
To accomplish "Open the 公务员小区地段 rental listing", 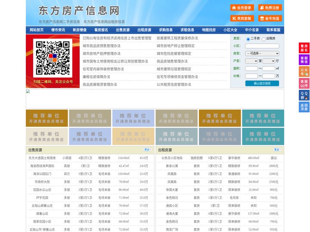I will (x=172, y=158).
